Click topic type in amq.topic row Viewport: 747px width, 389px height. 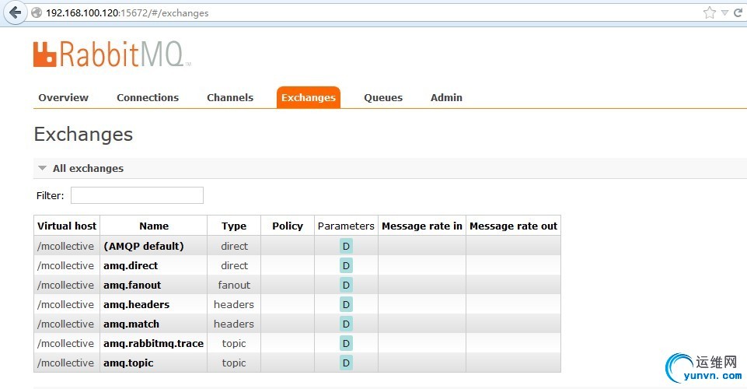[234, 363]
